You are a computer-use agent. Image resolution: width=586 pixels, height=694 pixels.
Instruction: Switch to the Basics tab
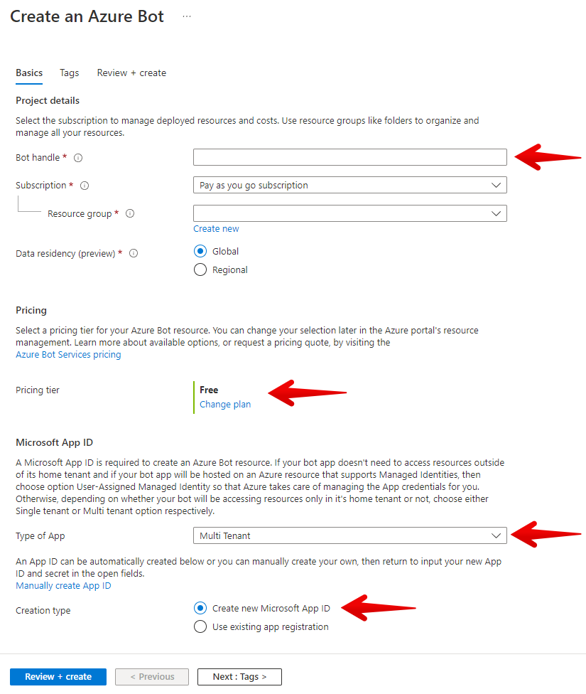[29, 73]
